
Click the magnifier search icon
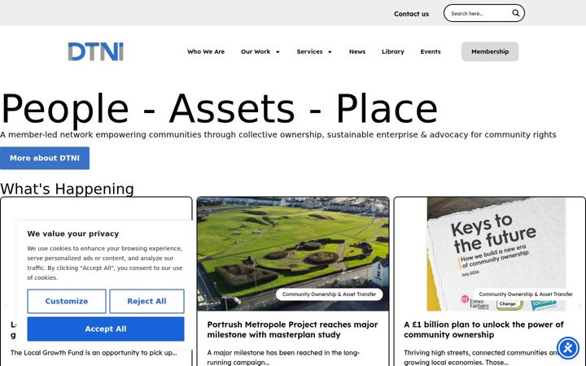pos(515,13)
